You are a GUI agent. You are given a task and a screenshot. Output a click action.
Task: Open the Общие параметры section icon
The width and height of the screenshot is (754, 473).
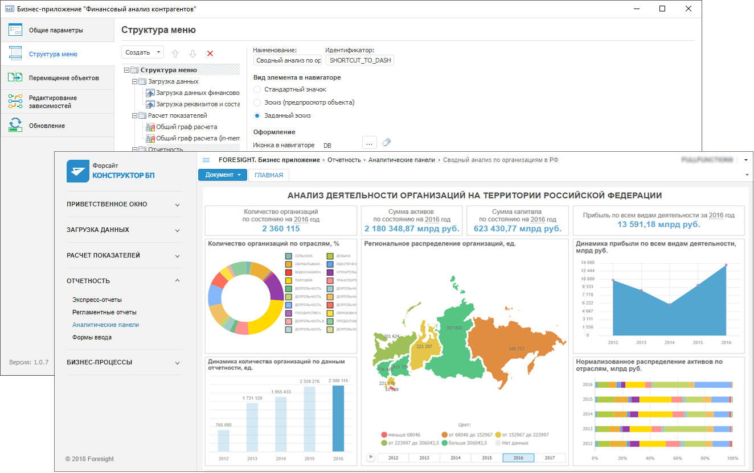(x=15, y=30)
